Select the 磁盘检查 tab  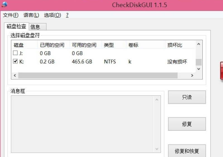(x=16, y=26)
